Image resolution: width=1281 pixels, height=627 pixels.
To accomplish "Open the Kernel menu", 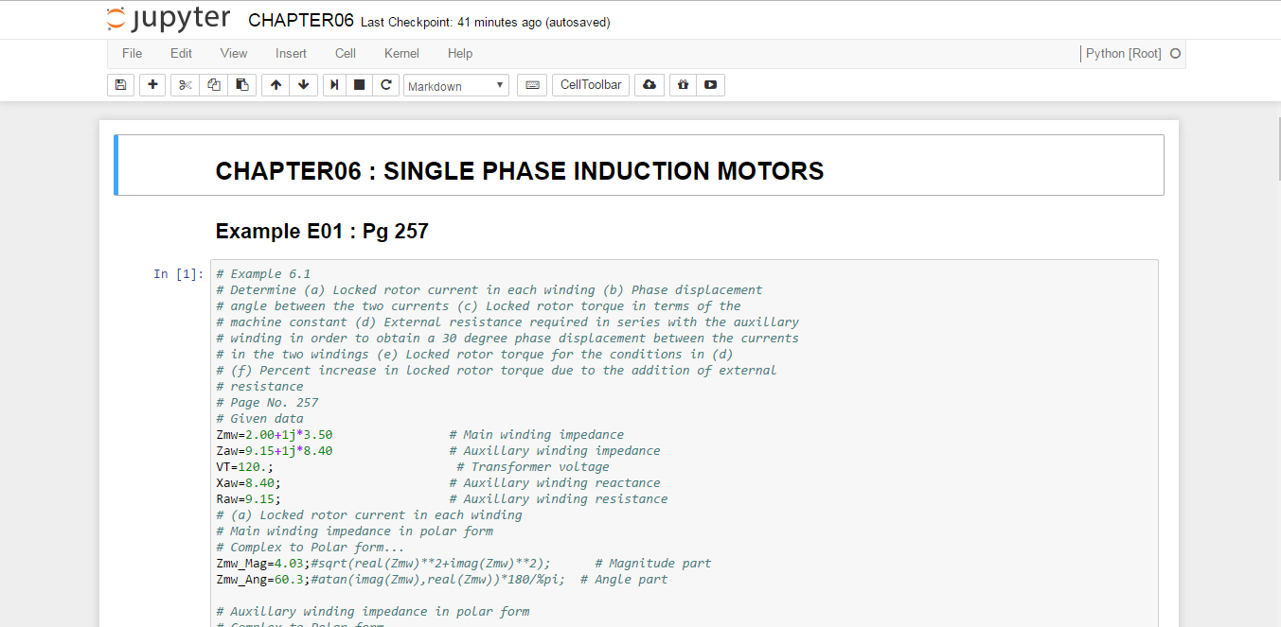I will (401, 54).
